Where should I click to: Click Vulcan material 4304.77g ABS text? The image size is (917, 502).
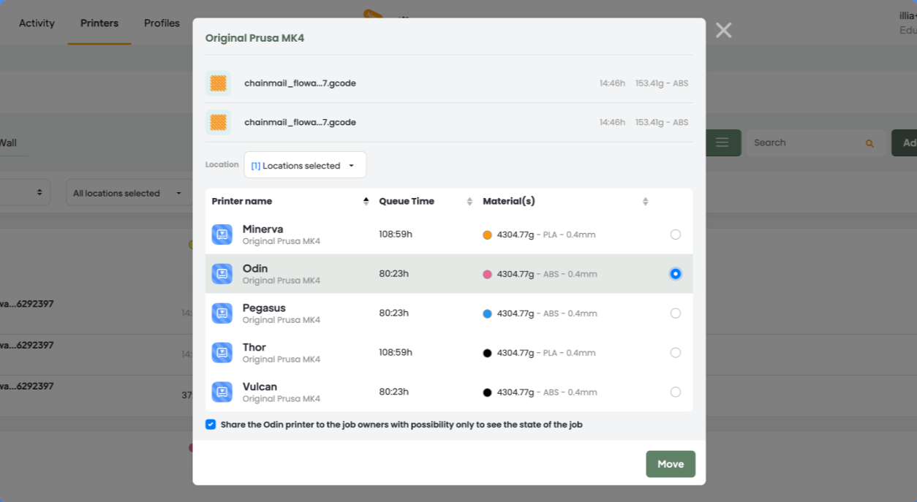tap(547, 392)
